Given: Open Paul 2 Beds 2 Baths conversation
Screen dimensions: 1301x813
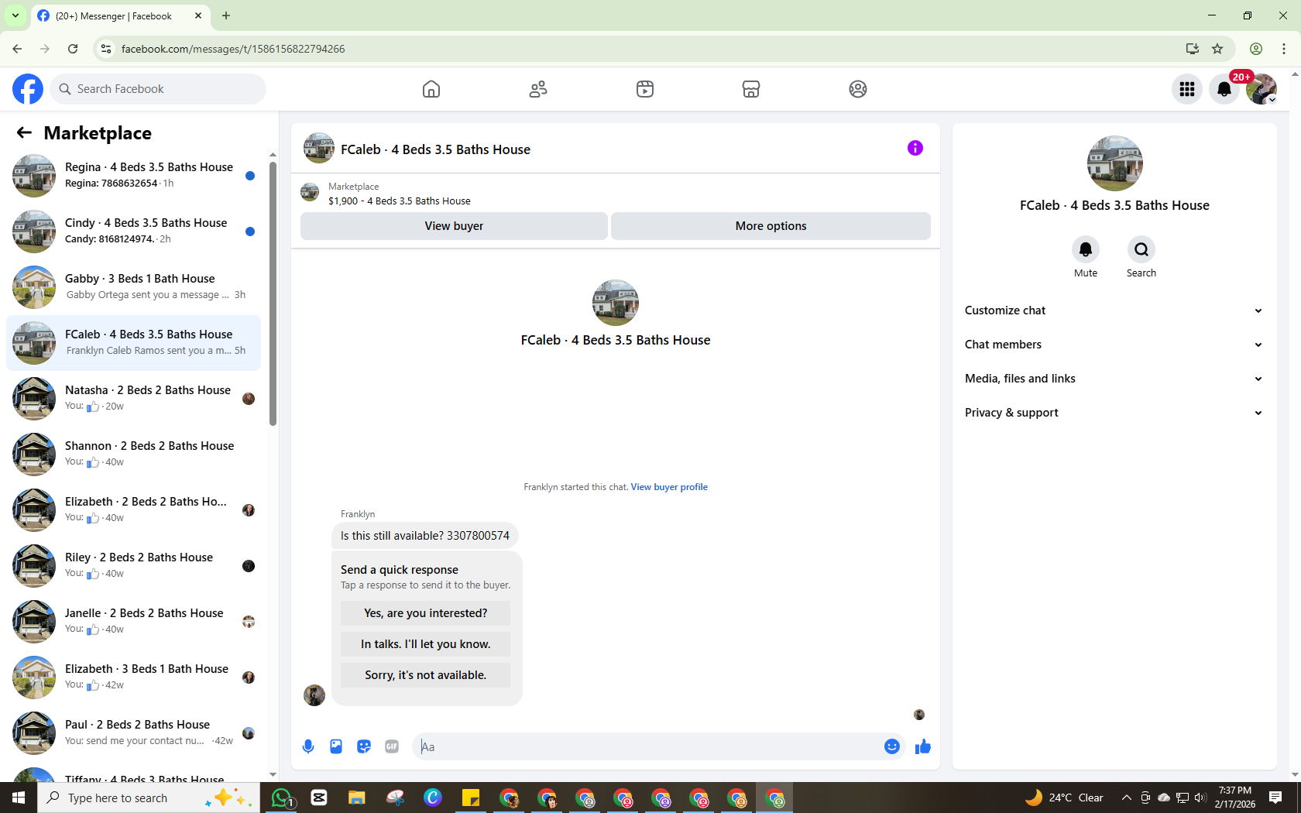Looking at the screenshot, I should 134,733.
